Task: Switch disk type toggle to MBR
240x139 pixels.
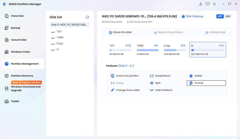Action: coord(228,16)
